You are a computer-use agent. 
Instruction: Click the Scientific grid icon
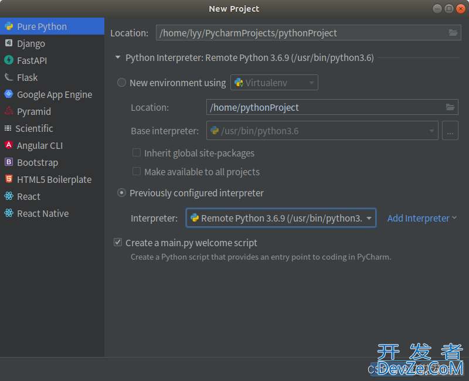(8, 128)
